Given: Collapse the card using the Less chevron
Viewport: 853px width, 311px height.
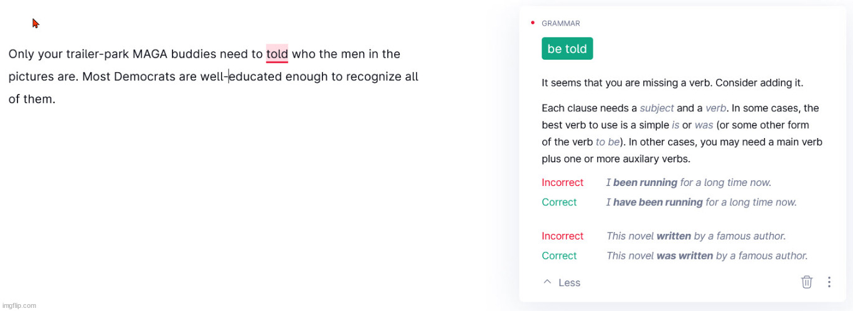Looking at the screenshot, I should [547, 282].
